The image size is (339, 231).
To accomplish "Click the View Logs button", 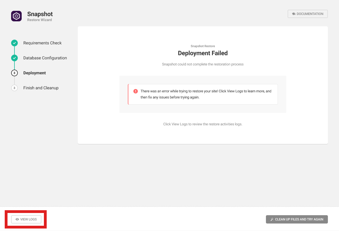I will [26, 219].
